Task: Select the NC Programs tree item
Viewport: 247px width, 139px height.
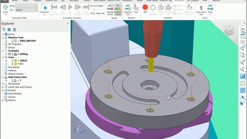Action: [x=15, y=44]
